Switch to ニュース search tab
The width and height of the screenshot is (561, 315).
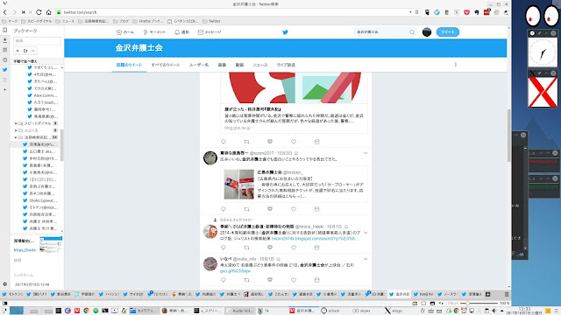(x=260, y=65)
